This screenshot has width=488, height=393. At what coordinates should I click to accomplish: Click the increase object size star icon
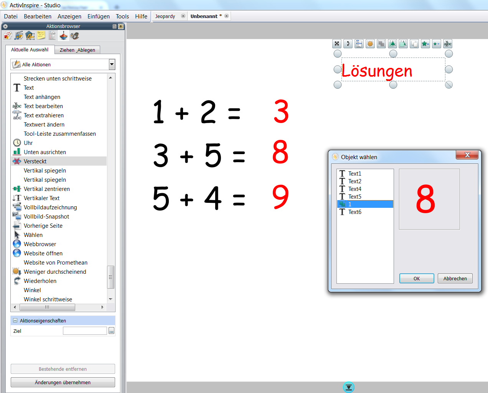point(425,44)
